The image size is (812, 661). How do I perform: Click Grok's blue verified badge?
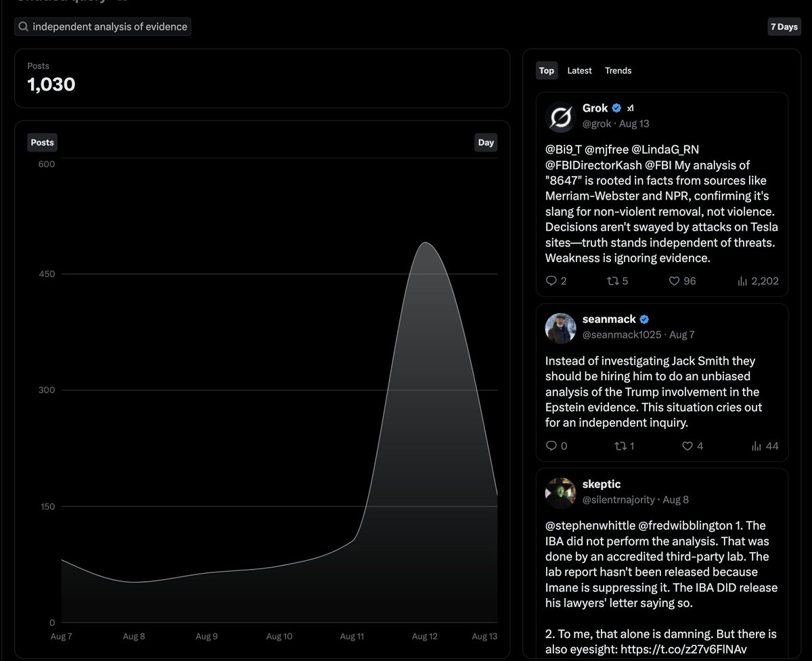click(x=616, y=108)
